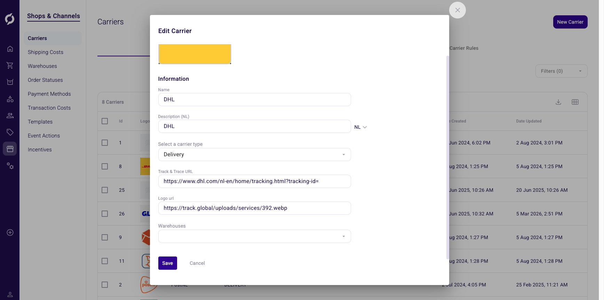The image size is (604, 300).
Task: Click the Track & Trace URL field
Action: pyautogui.click(x=254, y=181)
